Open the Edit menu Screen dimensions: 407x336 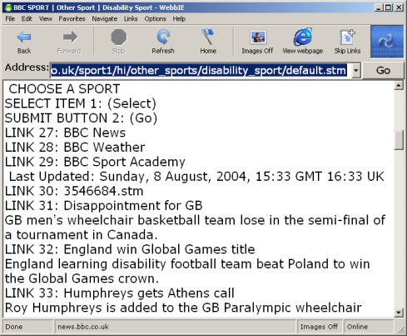tap(27, 19)
